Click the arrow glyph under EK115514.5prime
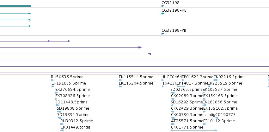This screenshot has width=269, height=132. pyautogui.click(x=120, y=80)
